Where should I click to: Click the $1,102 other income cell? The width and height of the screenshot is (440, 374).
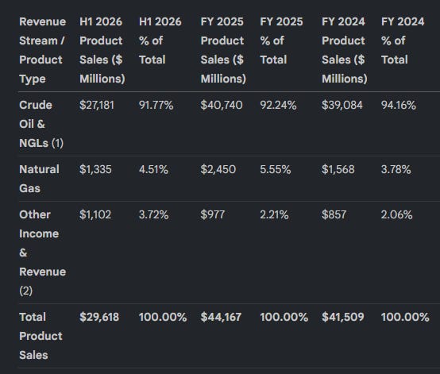click(x=95, y=215)
